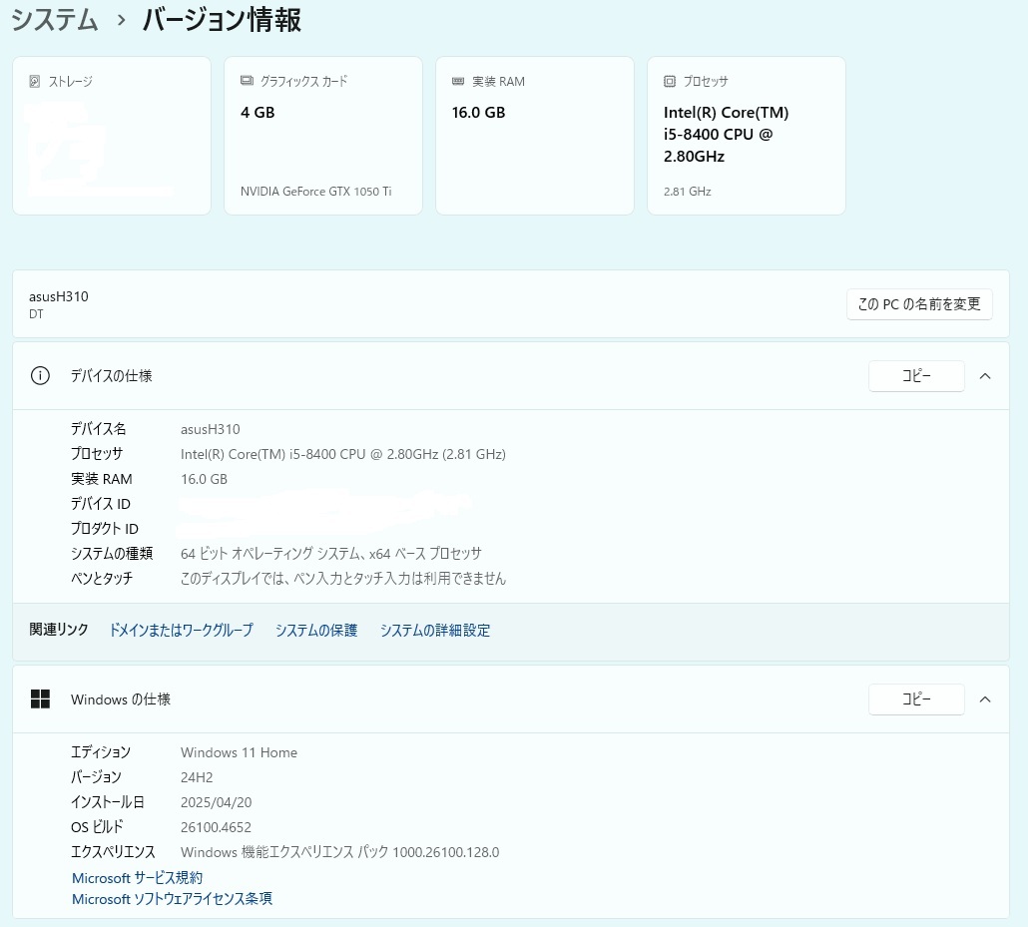This screenshot has height=927, width=1028.
Task: Click Windows 機能エクスペリエンス パック value
Action: coord(339,852)
